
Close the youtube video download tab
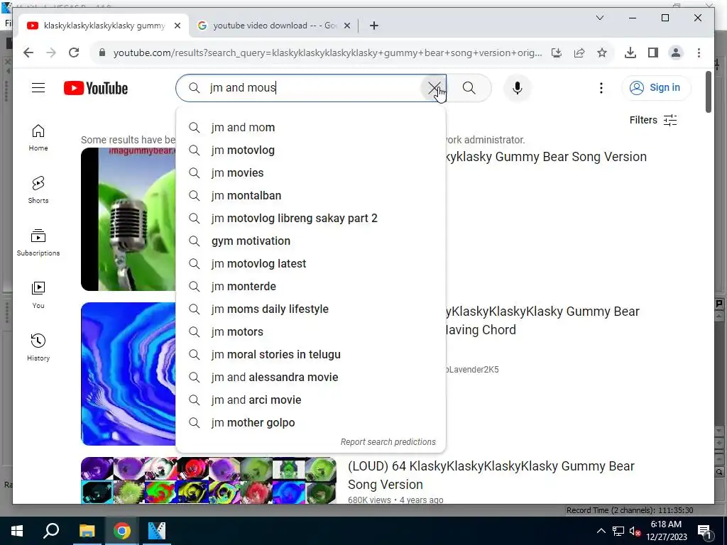point(346,26)
